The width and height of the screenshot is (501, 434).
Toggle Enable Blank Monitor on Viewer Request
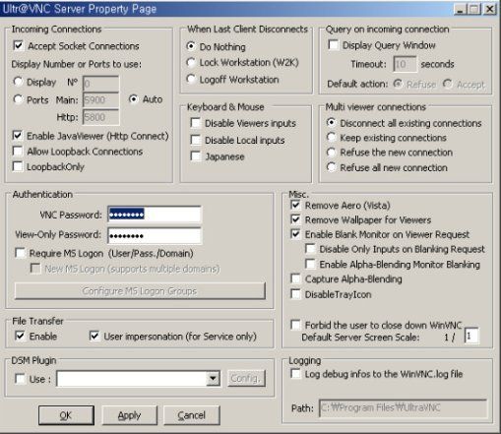[295, 234]
